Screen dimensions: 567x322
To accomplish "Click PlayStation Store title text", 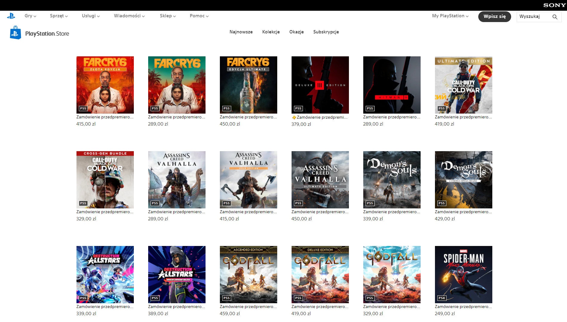I will tap(47, 34).
